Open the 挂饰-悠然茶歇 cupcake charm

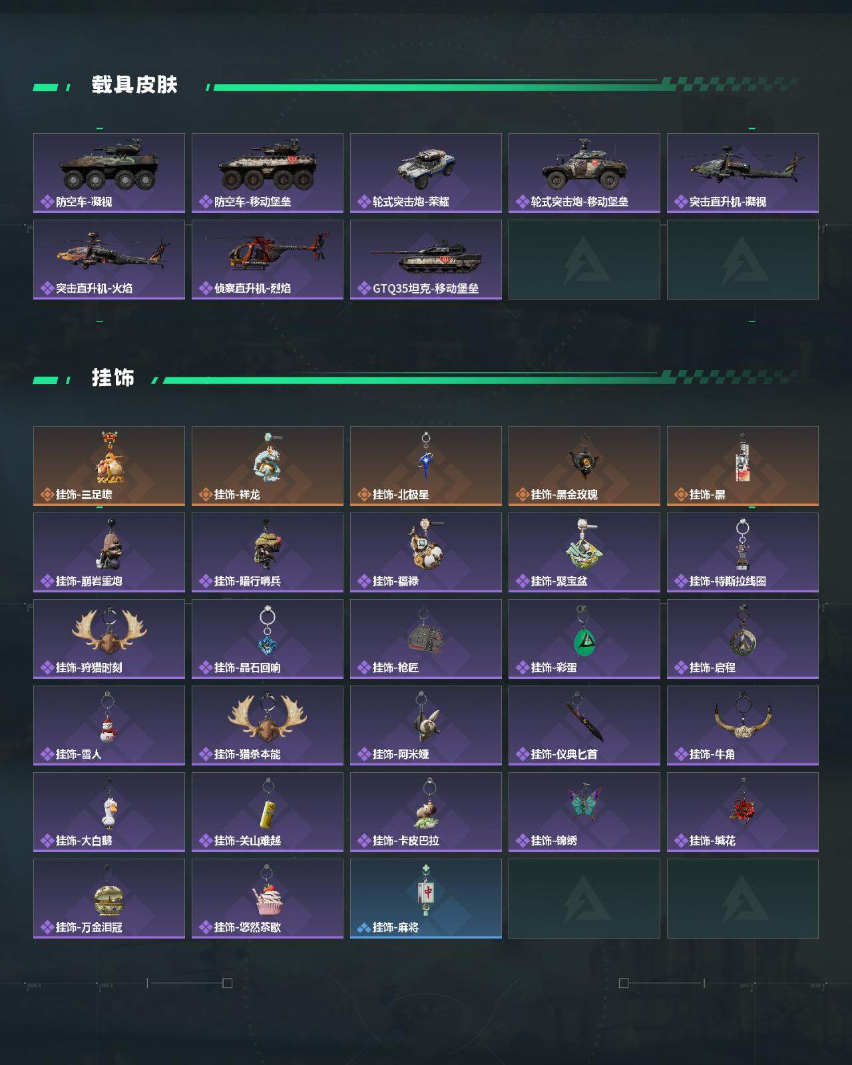point(268,899)
